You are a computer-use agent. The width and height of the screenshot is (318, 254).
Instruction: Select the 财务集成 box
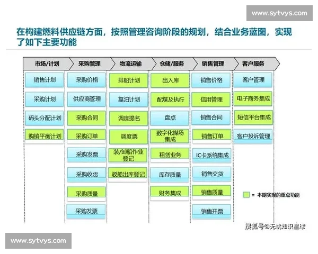(170, 193)
